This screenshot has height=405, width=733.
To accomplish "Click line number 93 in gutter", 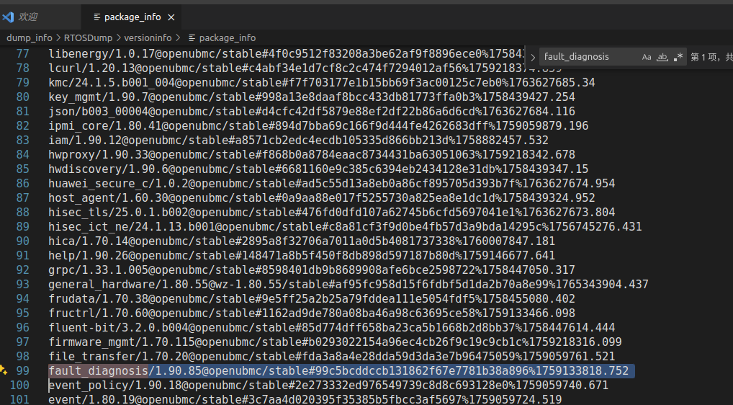I will click(x=22, y=285).
